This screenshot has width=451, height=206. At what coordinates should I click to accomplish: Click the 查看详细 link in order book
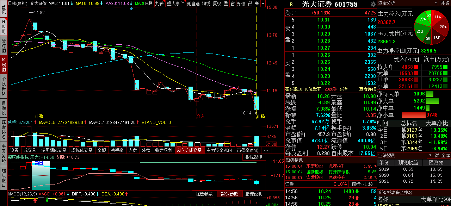pos(368,89)
